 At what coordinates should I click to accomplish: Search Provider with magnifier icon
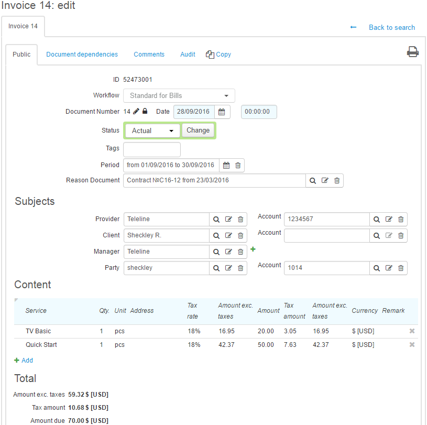click(216, 219)
